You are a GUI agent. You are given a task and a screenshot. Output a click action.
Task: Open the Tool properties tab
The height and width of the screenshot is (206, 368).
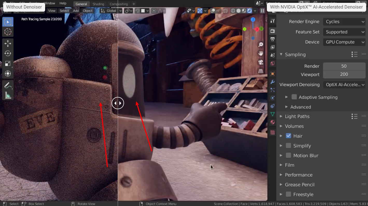click(272, 21)
